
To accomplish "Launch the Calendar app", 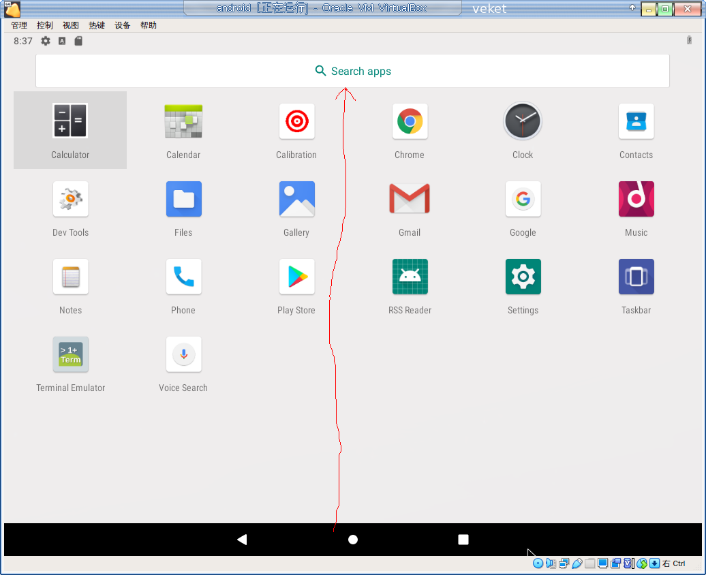I will pyautogui.click(x=183, y=130).
